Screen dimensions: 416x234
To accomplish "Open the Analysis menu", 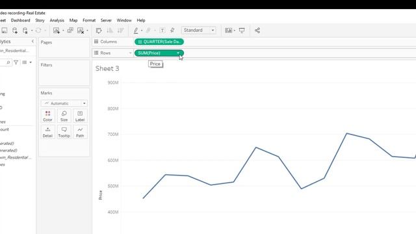I will [x=57, y=20].
